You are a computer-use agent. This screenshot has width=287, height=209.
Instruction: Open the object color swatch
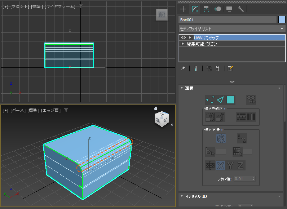[x=282, y=19]
